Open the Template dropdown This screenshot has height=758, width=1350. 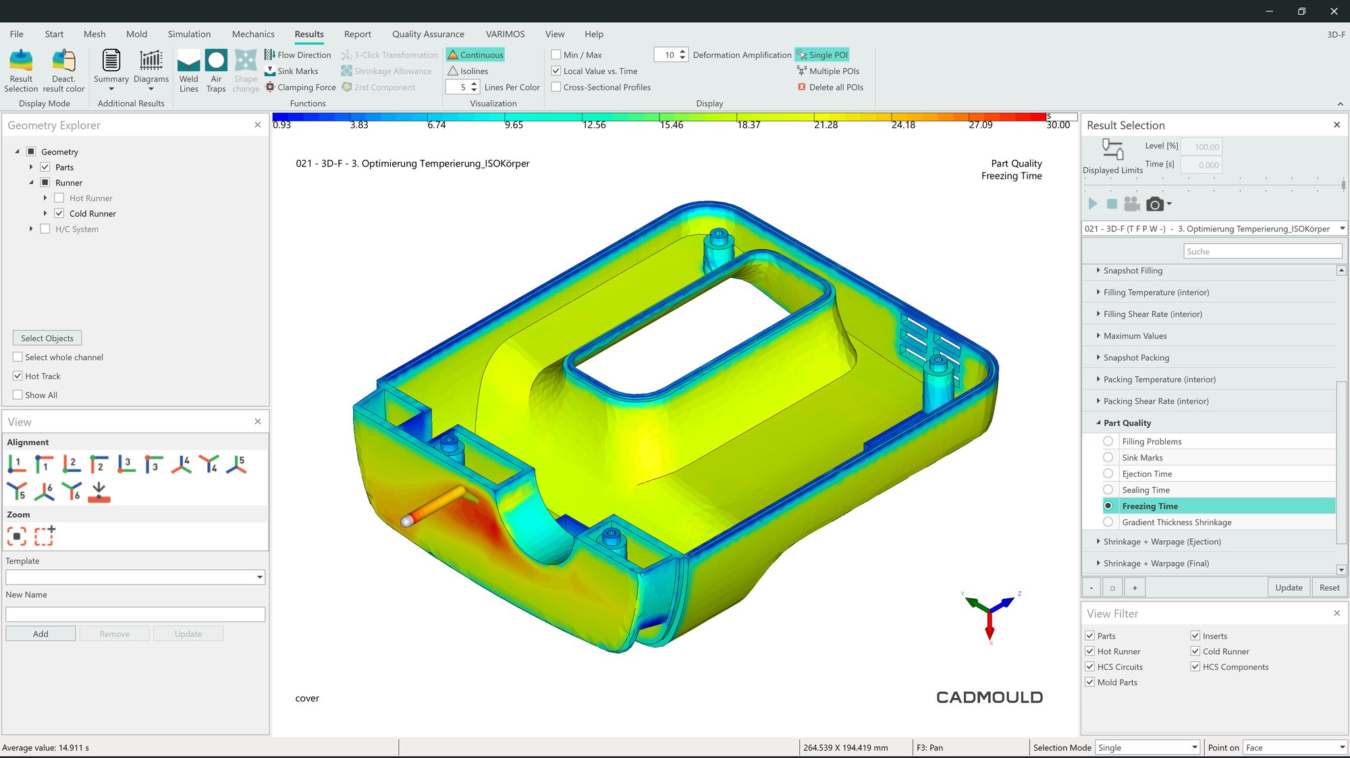[259, 577]
